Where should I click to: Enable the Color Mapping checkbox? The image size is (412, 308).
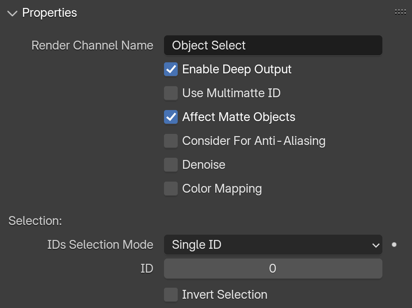[x=171, y=189]
